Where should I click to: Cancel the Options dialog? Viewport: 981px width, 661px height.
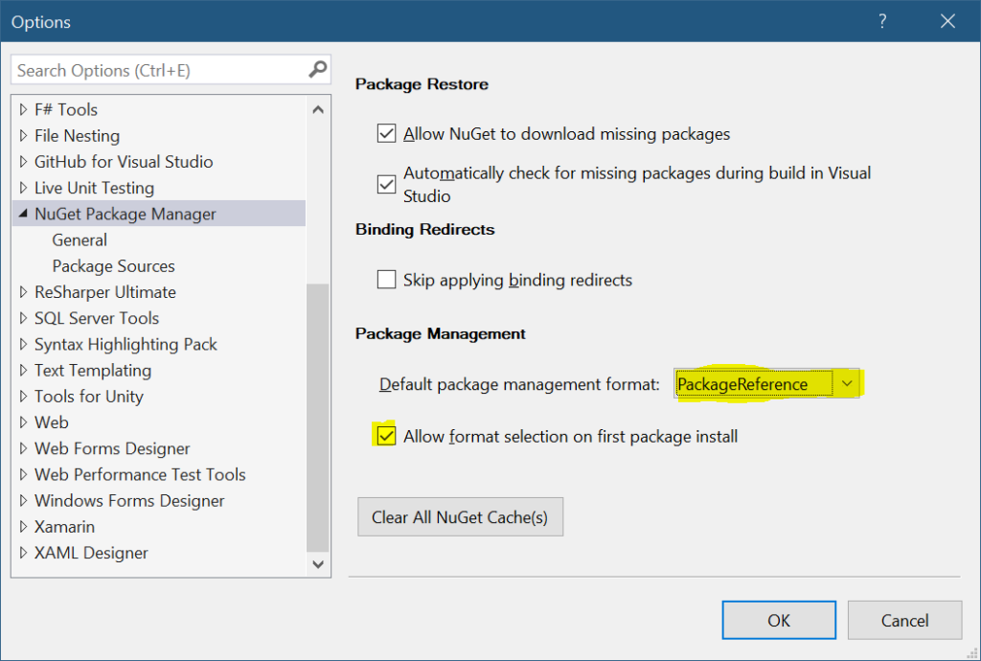pos(904,621)
